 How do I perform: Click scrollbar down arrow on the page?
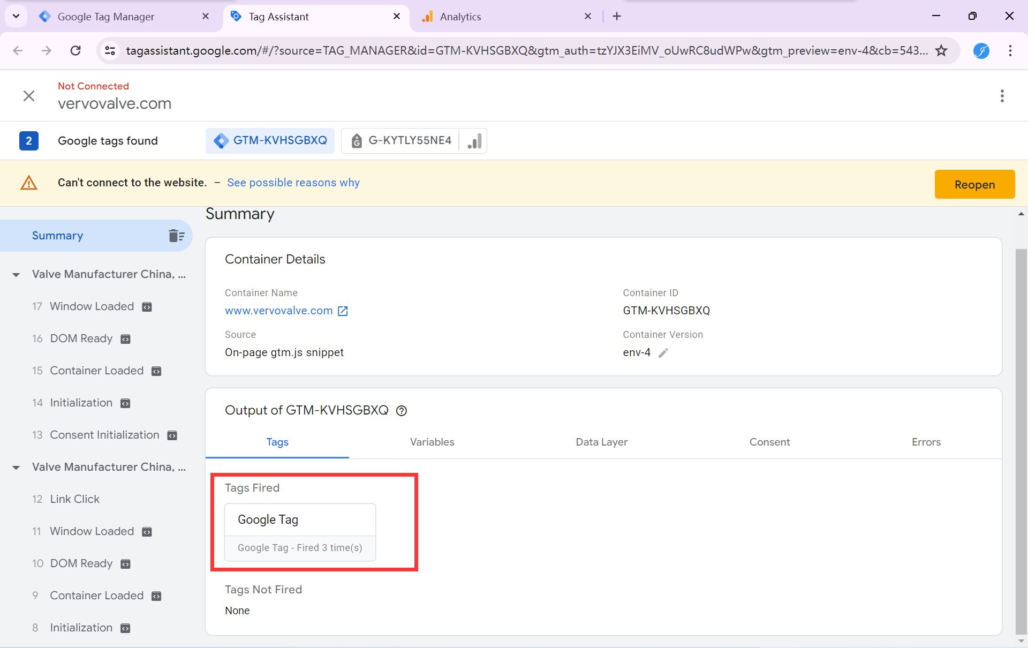(x=1021, y=641)
